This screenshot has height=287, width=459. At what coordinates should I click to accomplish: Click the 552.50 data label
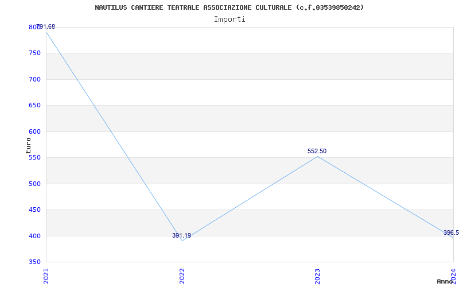click(317, 151)
